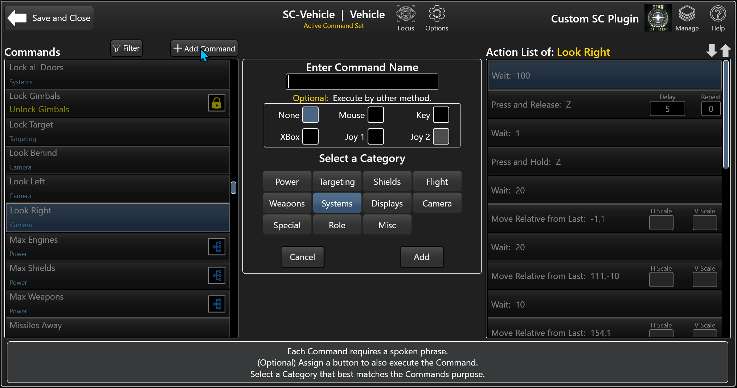Open the Options gear icon

point(437,14)
